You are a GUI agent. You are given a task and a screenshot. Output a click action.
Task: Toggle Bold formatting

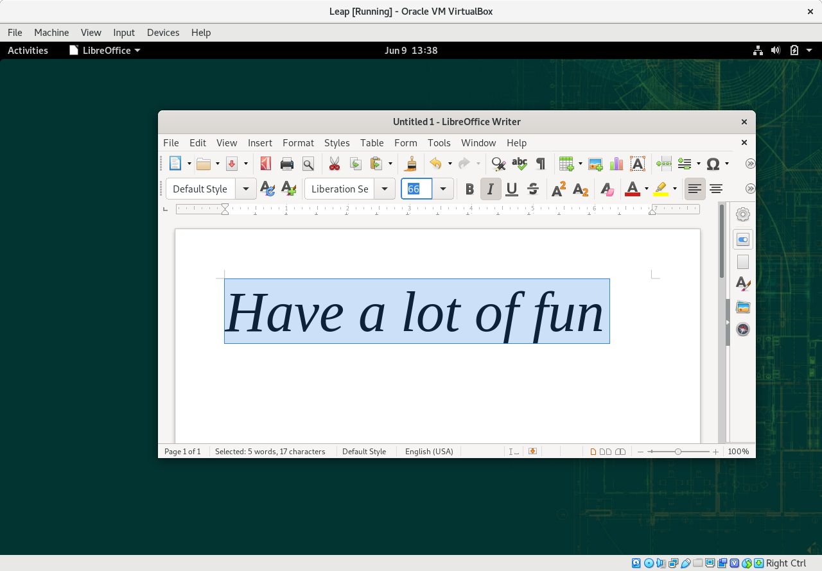pos(469,189)
